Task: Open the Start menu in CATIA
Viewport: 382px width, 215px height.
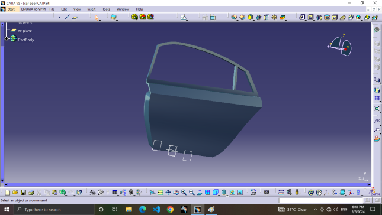Action: [x=11, y=9]
